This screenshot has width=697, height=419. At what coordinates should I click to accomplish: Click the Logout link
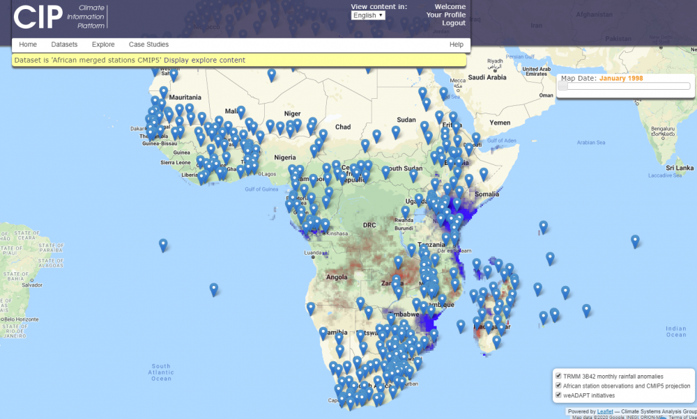tap(454, 23)
